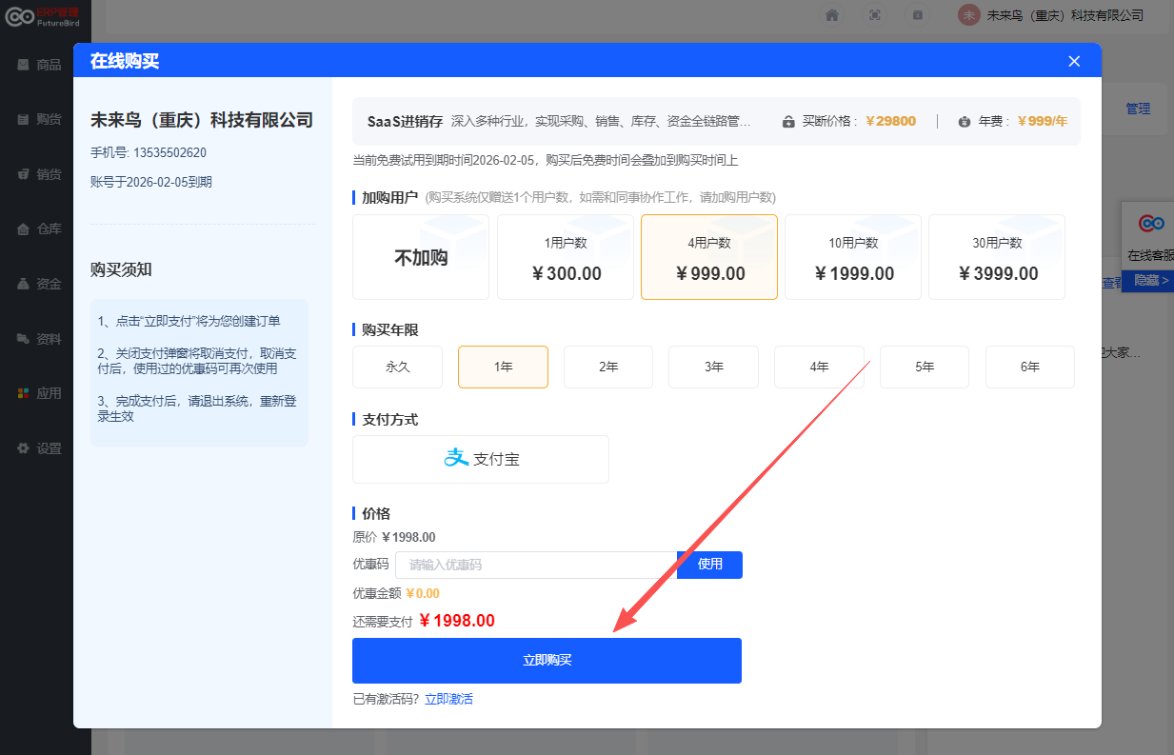
Task: Choose the 10用户数 ¥1999.00 package
Action: coord(853,257)
